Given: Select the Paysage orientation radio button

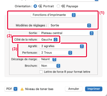Looking at the screenshot, I should point(58,6).
